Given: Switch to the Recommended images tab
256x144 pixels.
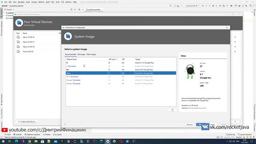Looking at the screenshot, I should [70, 54].
